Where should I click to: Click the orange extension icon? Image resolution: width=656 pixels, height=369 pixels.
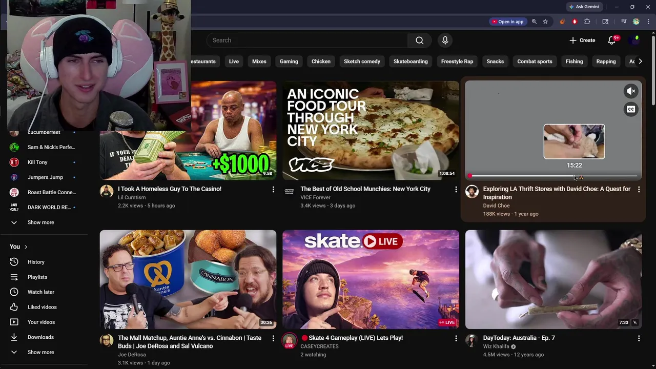tap(562, 22)
